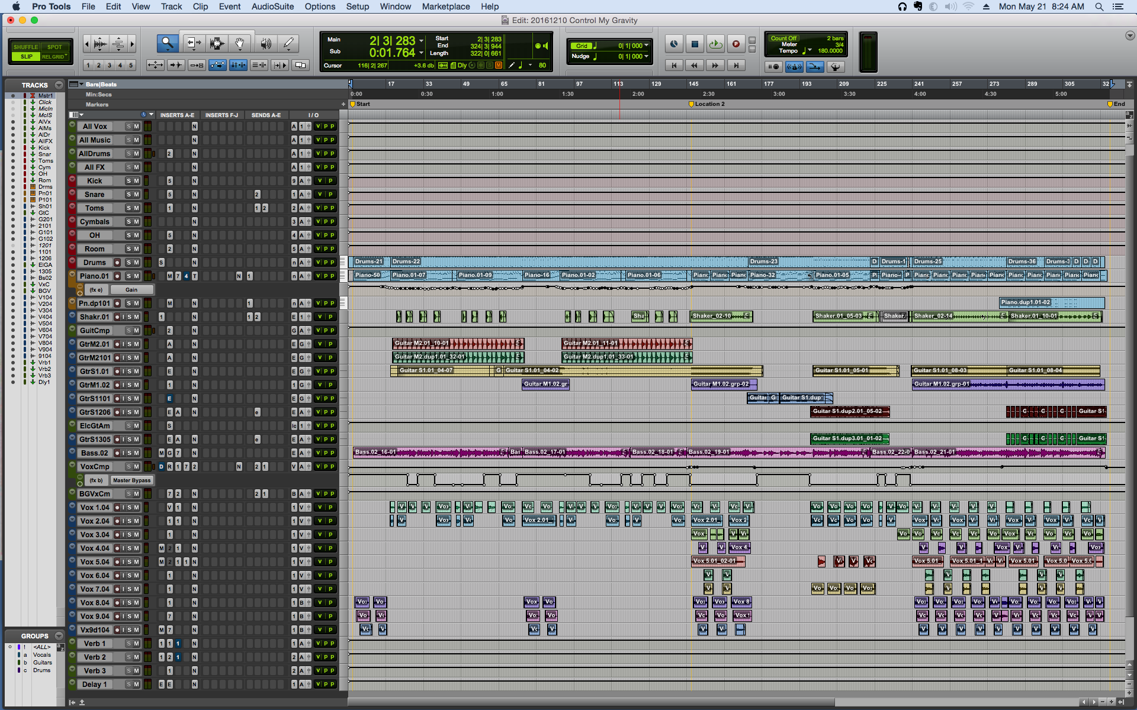This screenshot has width=1137, height=710.
Task: Solo the Snare track
Action: [129, 195]
